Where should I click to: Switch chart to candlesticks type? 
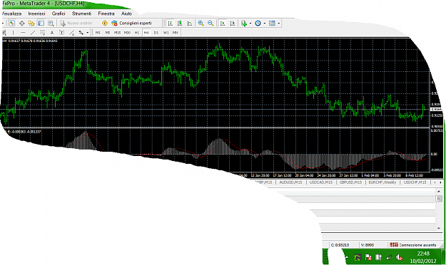click(180, 24)
